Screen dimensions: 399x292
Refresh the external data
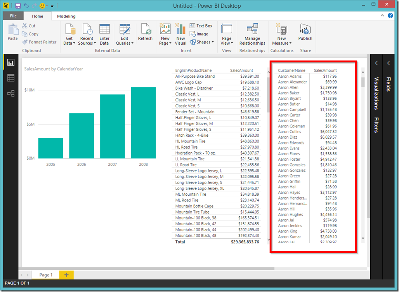point(145,32)
